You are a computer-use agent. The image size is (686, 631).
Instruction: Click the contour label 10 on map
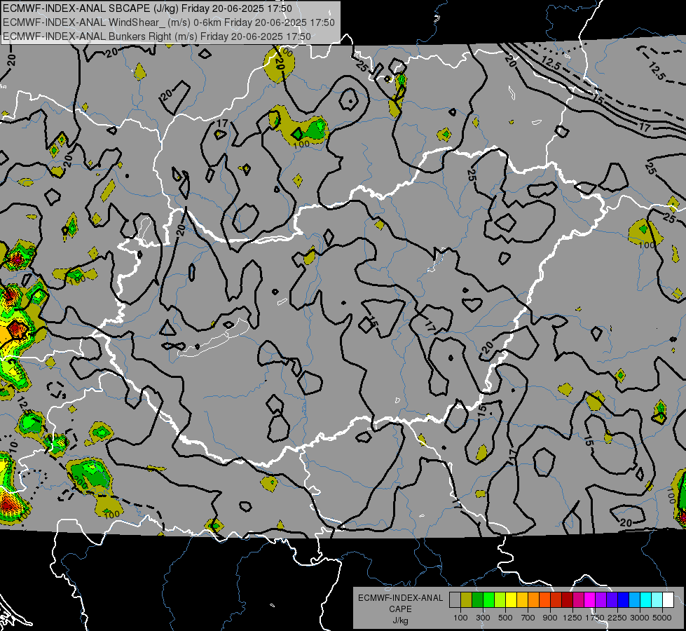pos(13,447)
